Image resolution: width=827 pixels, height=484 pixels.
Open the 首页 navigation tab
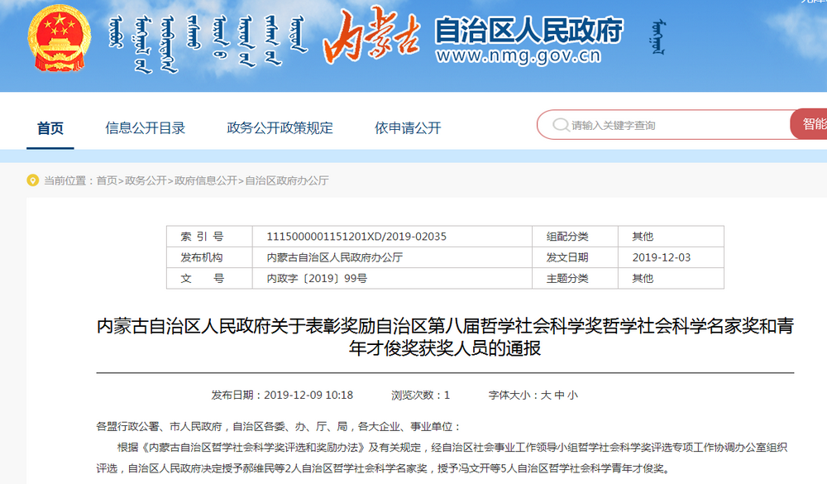(50, 127)
